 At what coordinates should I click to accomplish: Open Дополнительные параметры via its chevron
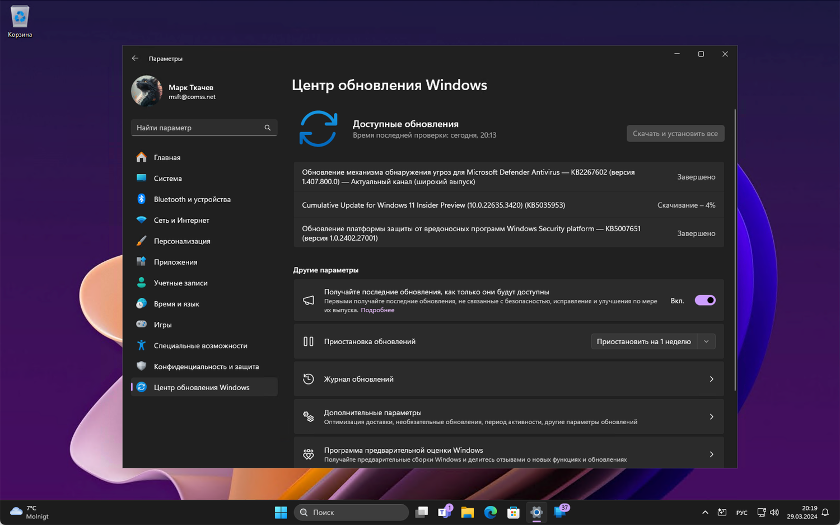(x=711, y=416)
